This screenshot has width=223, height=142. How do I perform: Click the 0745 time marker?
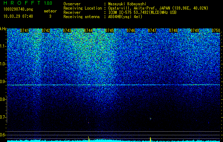click(x=110, y=31)
